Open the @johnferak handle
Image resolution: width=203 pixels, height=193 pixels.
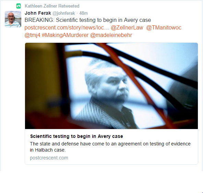click(63, 13)
